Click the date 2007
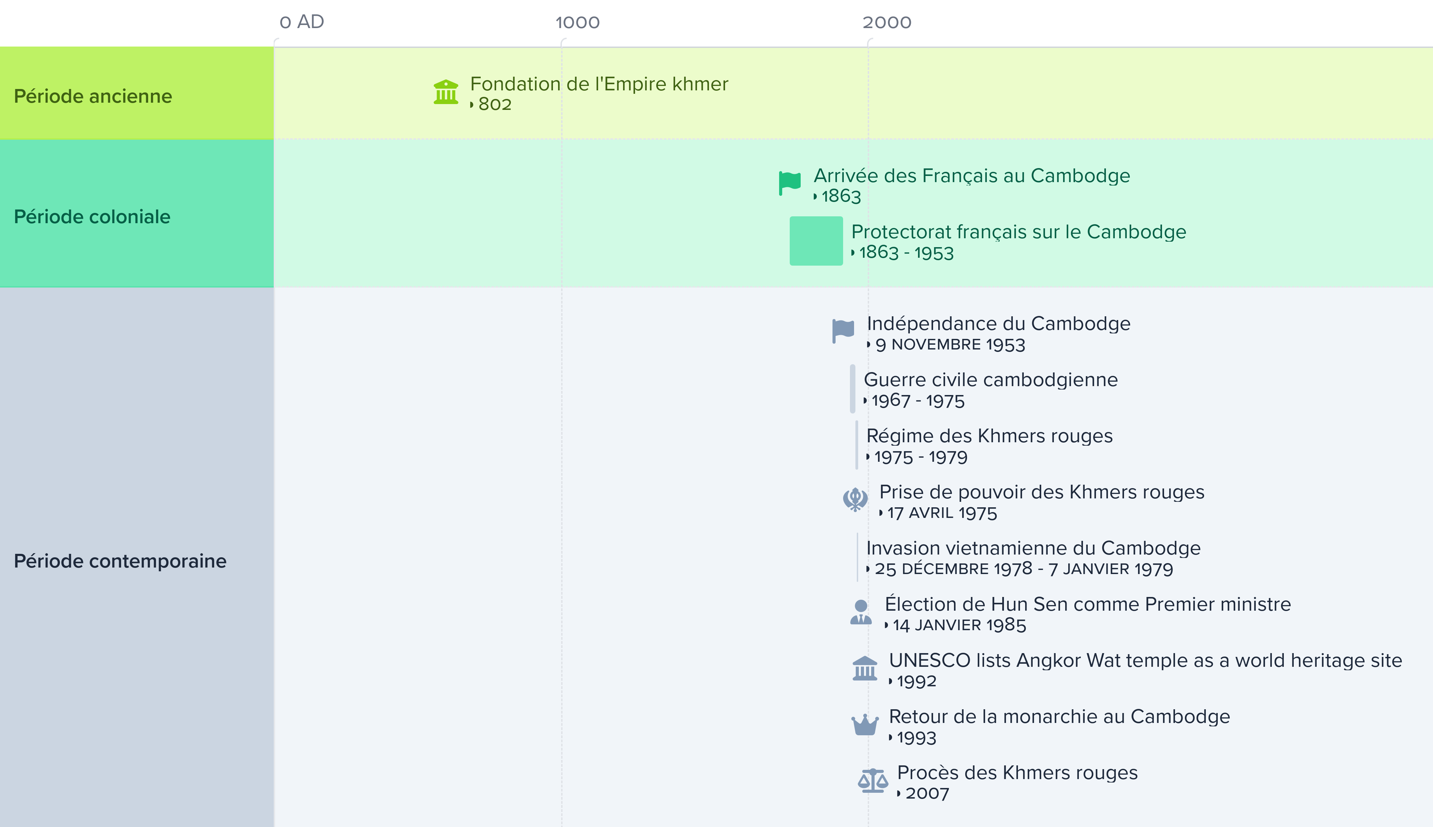This screenshot has height=827, width=1433. (927, 793)
